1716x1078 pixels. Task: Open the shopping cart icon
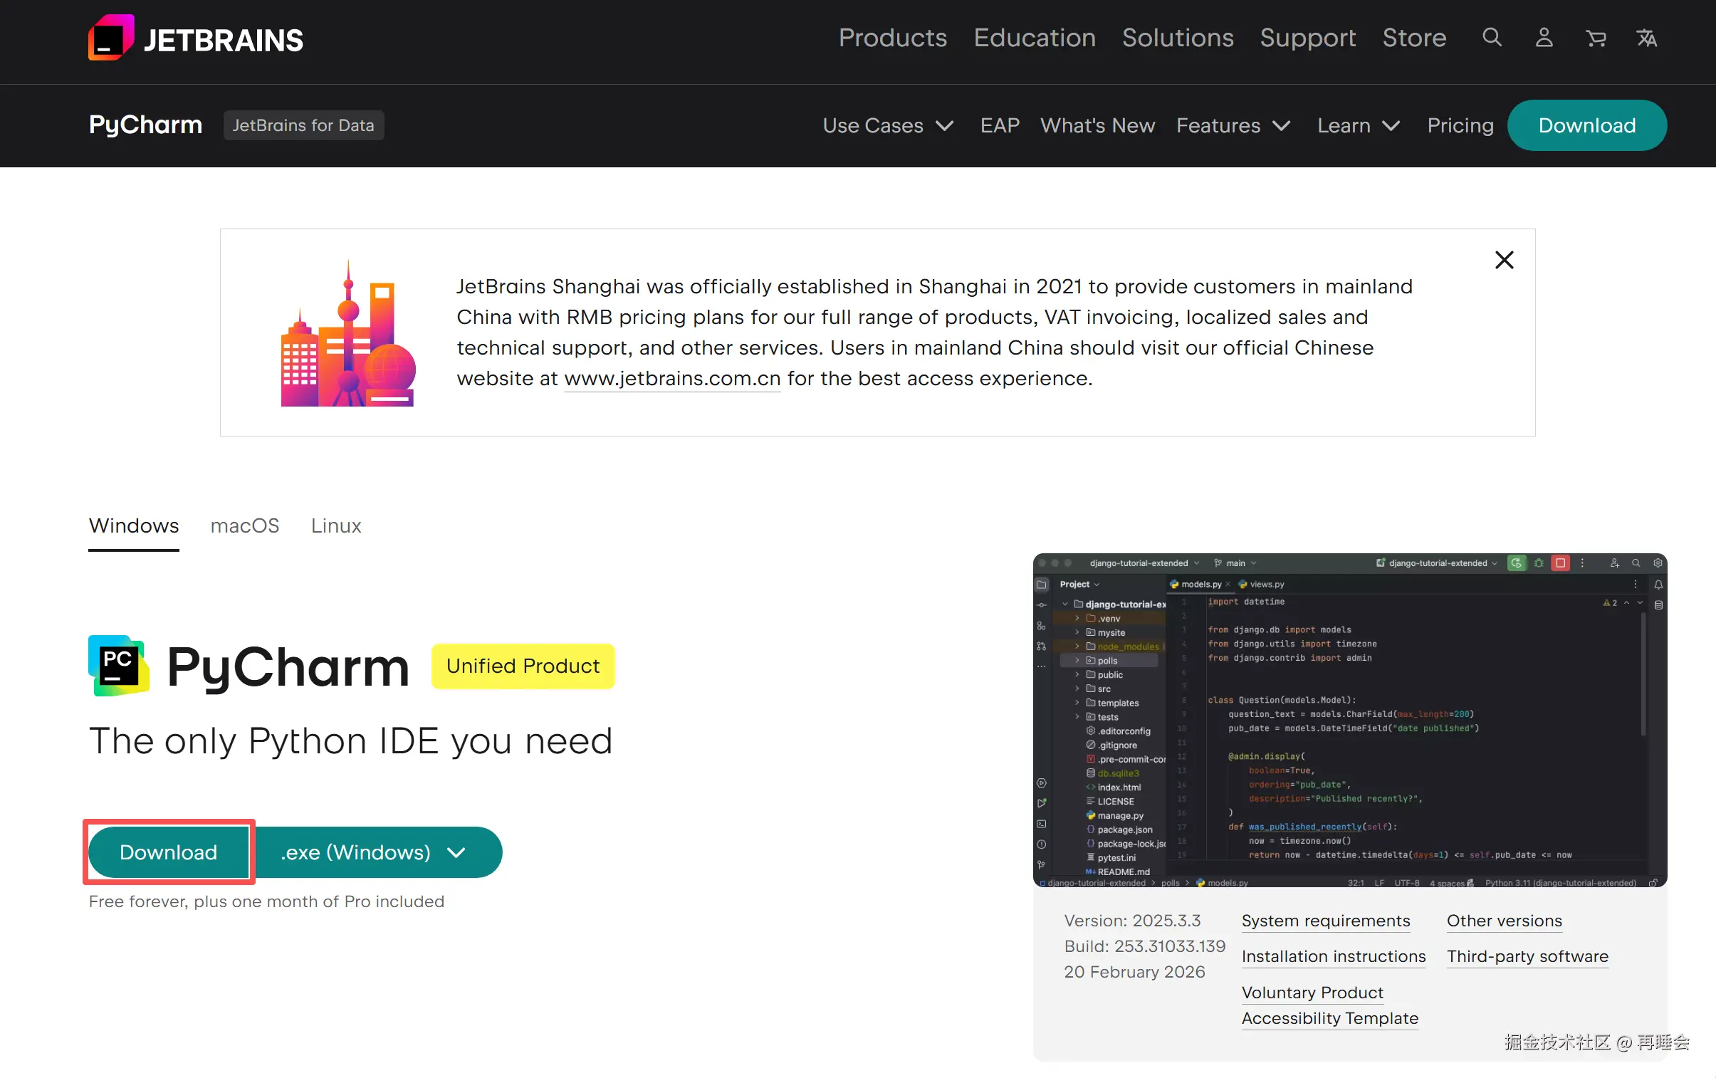click(x=1596, y=38)
